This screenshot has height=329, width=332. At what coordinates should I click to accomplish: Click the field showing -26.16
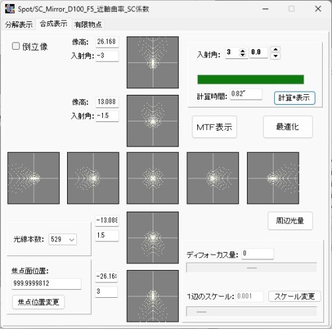click(x=106, y=277)
